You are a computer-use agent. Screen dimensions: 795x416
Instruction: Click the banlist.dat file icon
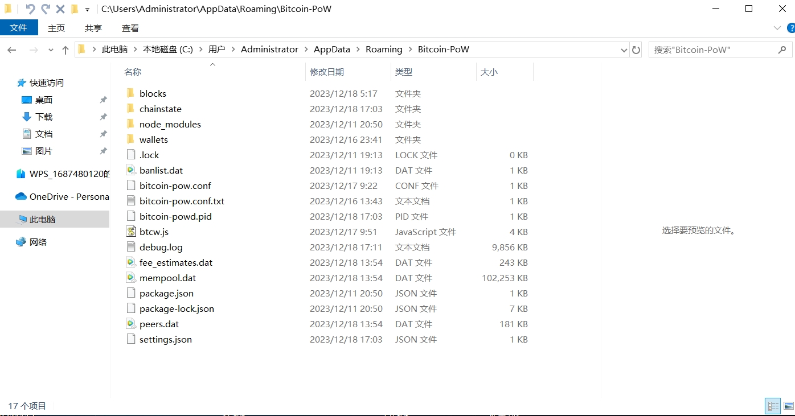(x=130, y=170)
